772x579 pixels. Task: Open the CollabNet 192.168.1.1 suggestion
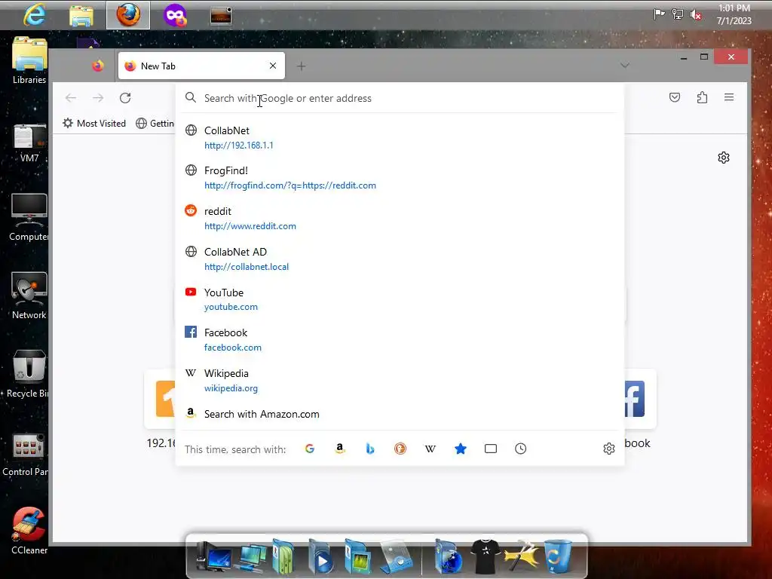[x=400, y=137]
